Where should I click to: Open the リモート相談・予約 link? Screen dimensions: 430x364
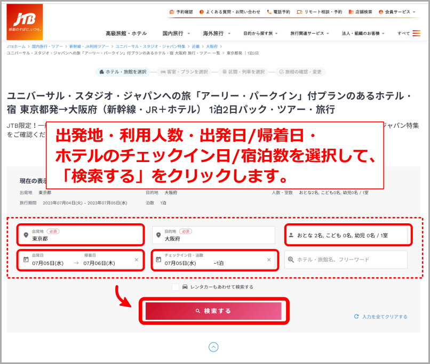323,12
